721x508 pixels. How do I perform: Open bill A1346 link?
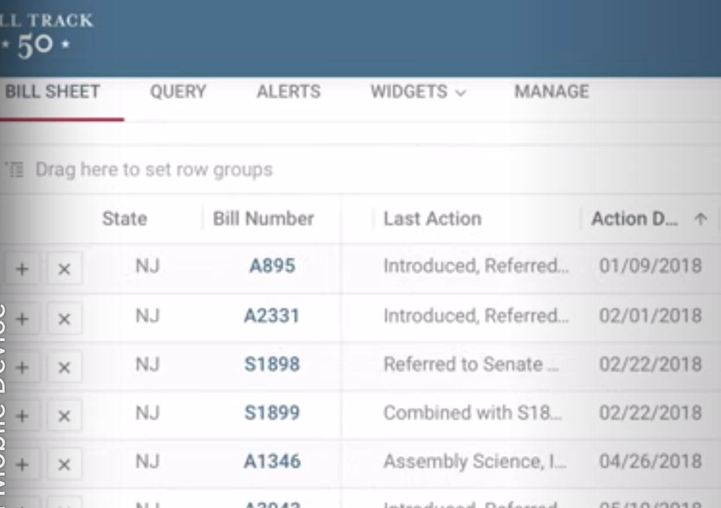(x=272, y=461)
